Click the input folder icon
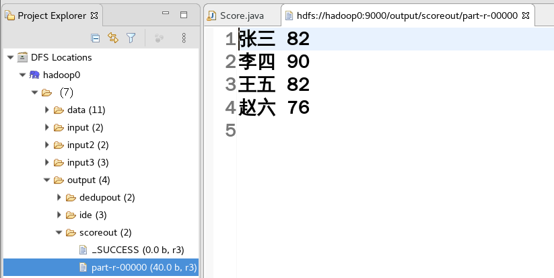Screen dimensions: 554x278 click(x=59, y=127)
